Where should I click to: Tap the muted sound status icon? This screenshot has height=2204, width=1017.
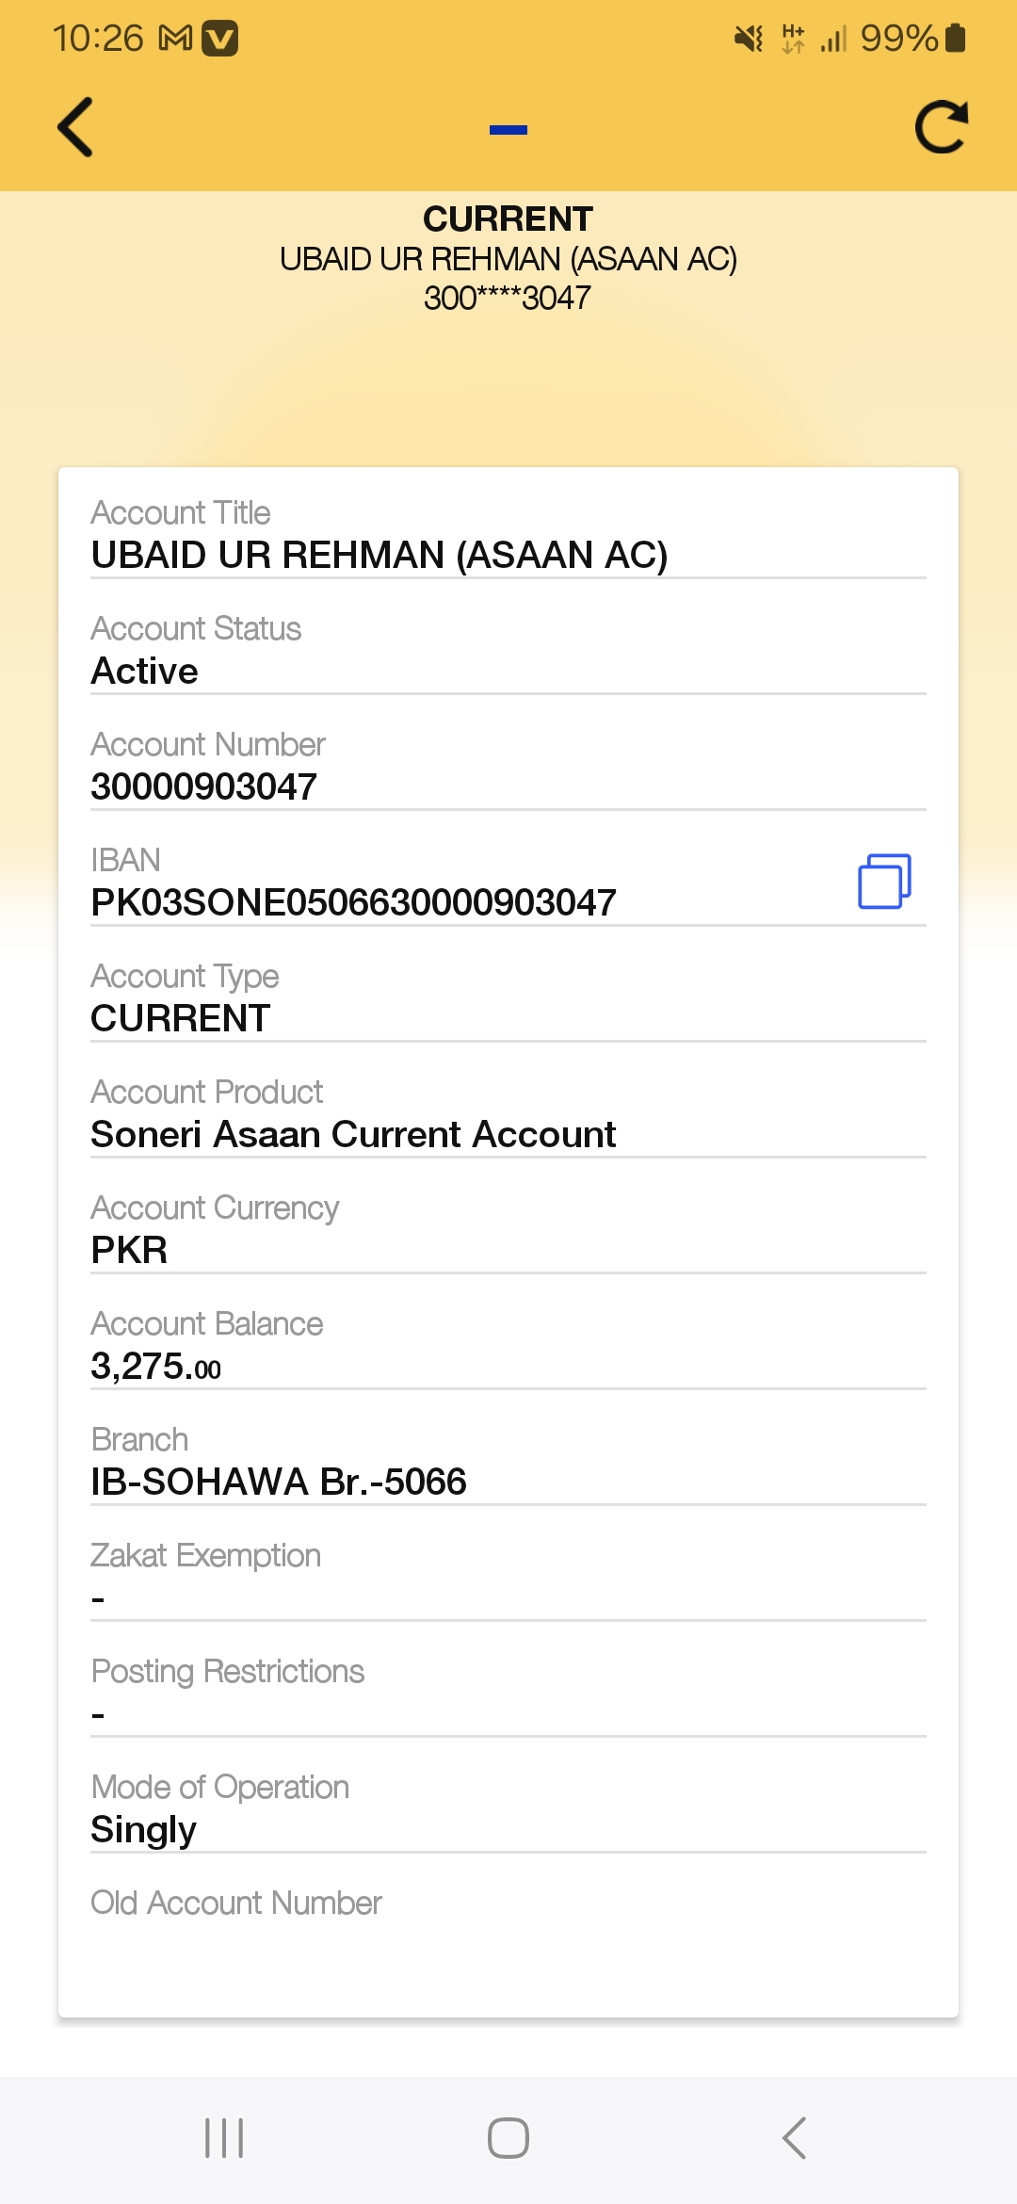750,39
